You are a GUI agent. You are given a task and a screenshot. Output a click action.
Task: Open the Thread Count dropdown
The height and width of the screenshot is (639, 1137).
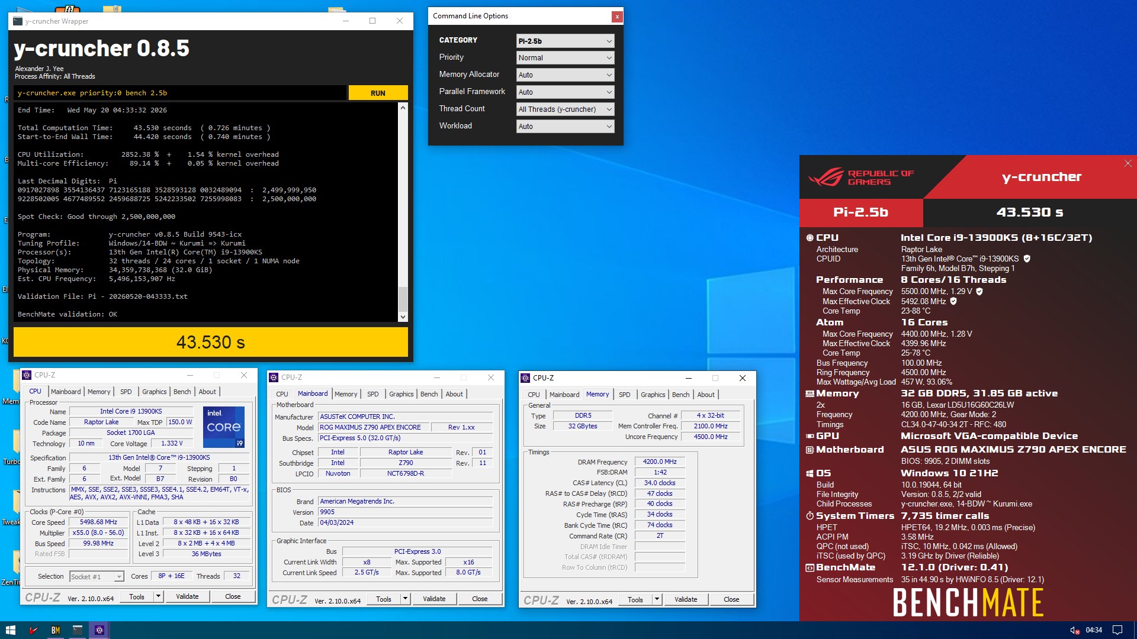click(x=565, y=109)
